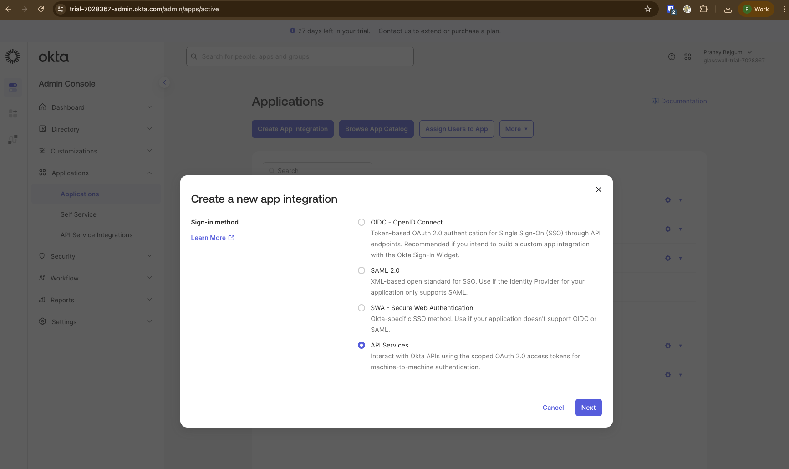
Task: Open the browser extensions puzzle icon
Action: point(703,9)
